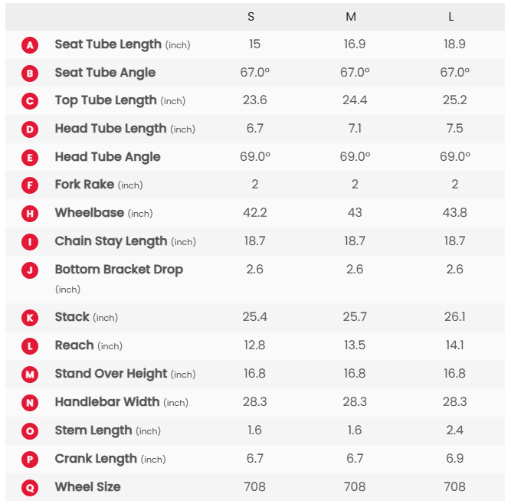
Task: Click the red K marker beside Stack
Action: point(30,318)
